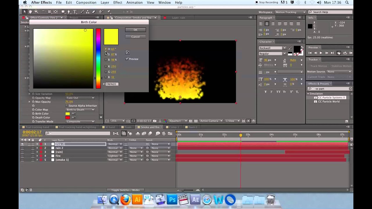Click the Character panel eyedropper icon
Image resolution: width=372 pixels, height=209 pixels.
[x=290, y=48]
